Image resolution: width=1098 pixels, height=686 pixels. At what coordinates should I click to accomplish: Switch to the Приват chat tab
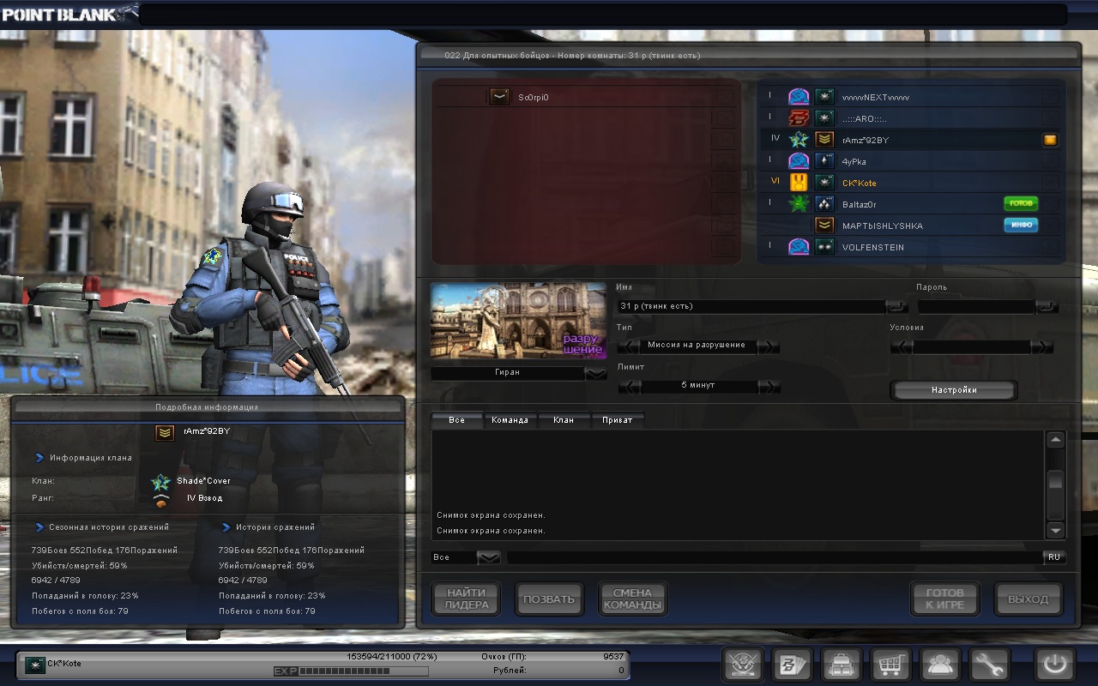[617, 420]
